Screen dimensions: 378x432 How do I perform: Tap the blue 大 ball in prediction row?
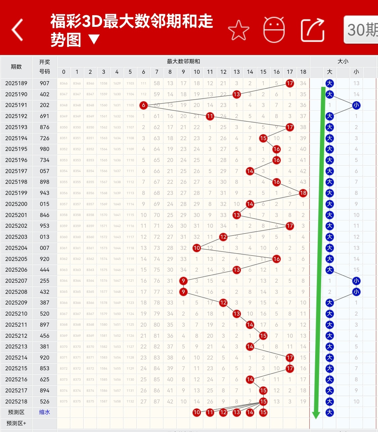click(x=330, y=412)
